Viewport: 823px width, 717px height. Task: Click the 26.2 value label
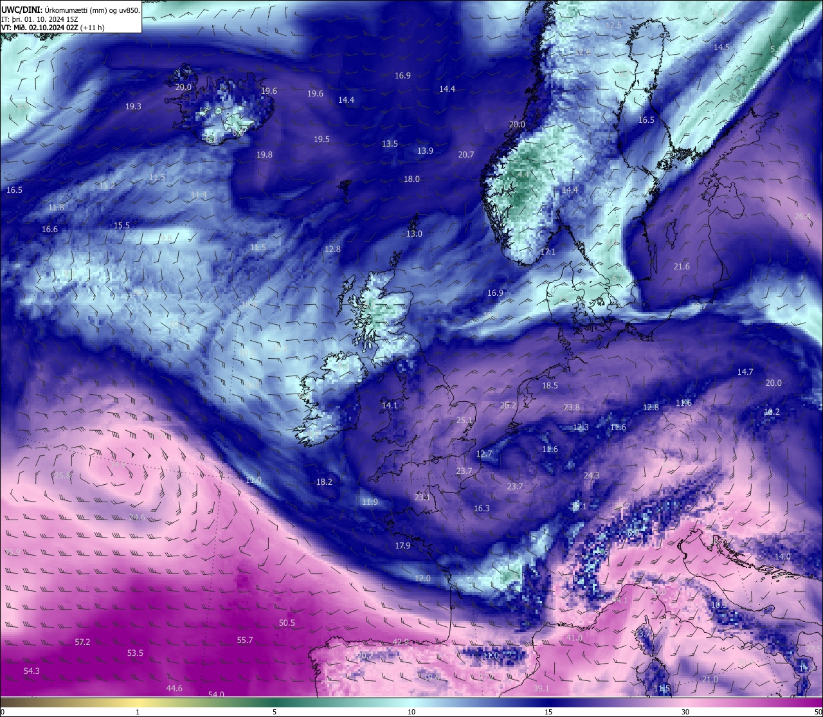coord(508,405)
